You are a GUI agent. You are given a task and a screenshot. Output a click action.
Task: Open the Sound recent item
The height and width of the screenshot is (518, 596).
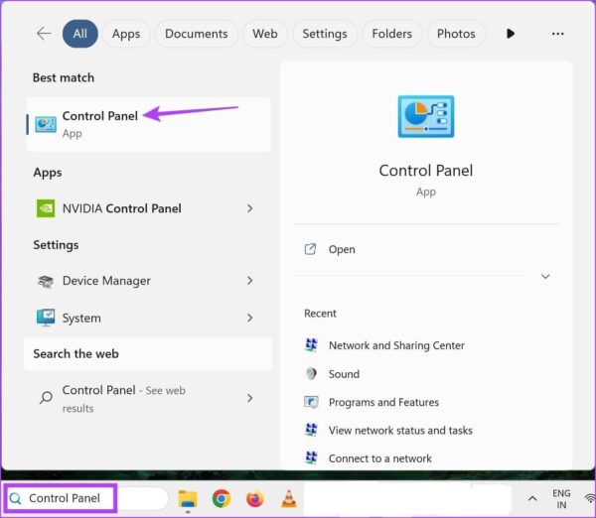[344, 374]
